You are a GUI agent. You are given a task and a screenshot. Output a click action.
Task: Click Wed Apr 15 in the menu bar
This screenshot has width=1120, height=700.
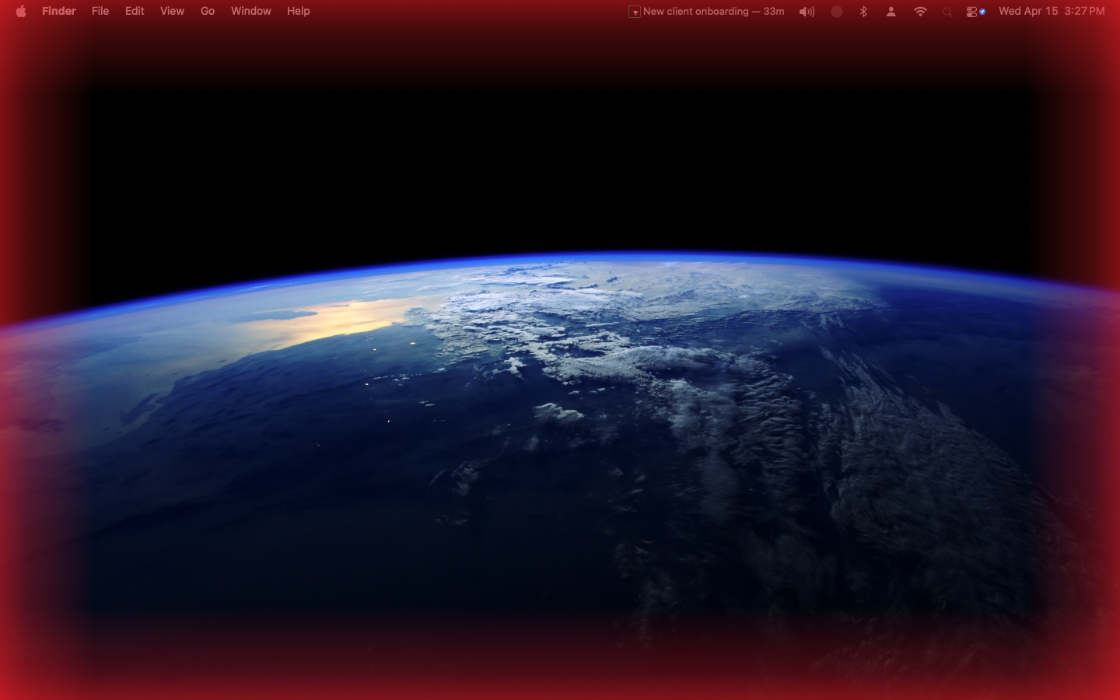[1028, 11]
